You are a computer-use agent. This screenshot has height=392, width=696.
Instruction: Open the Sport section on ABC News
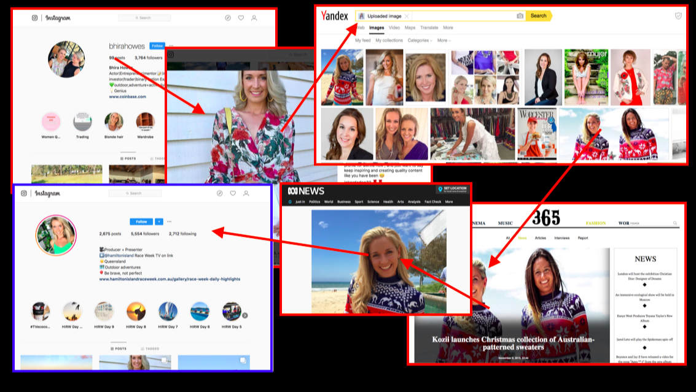359,202
